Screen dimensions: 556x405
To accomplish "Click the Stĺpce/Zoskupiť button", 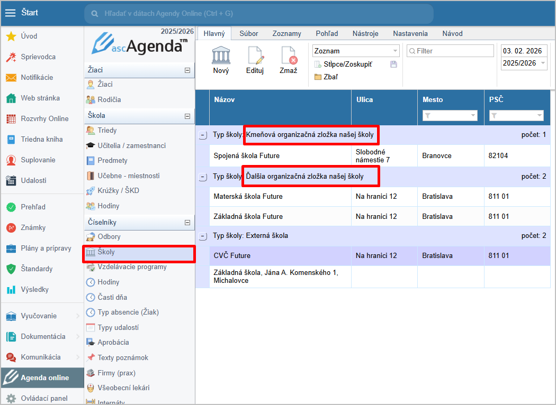I will click(x=347, y=64).
